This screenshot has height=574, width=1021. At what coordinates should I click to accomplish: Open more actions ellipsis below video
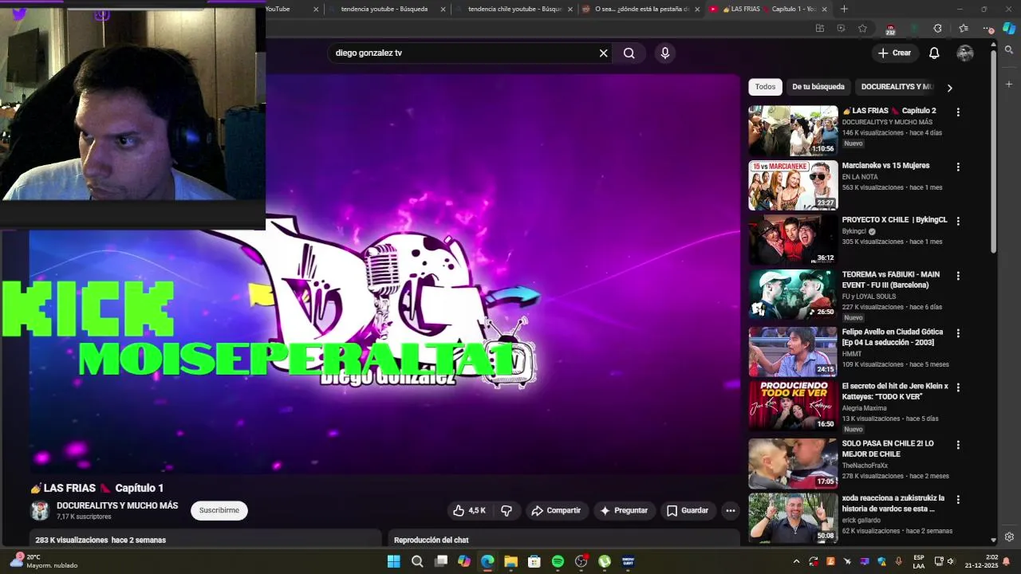click(x=730, y=510)
